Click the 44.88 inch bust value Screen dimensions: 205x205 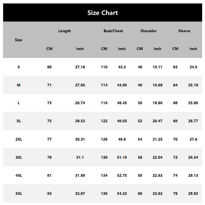click(122, 85)
